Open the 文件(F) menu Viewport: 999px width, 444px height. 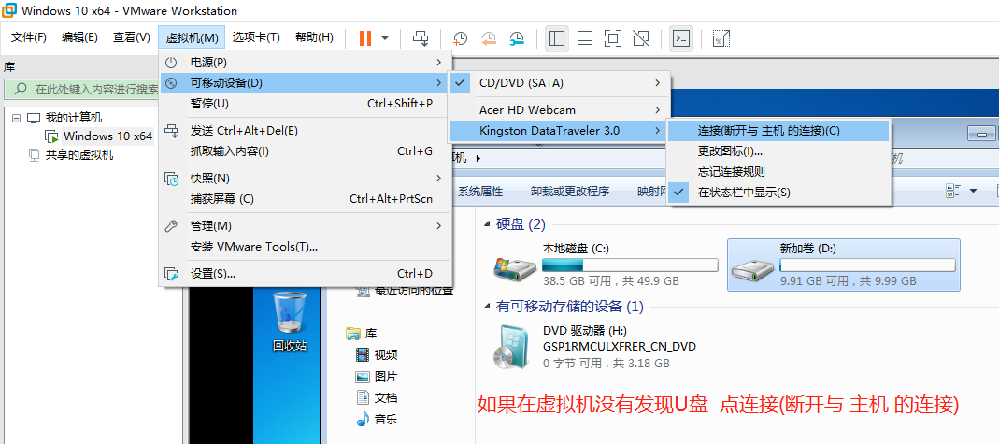pos(29,37)
